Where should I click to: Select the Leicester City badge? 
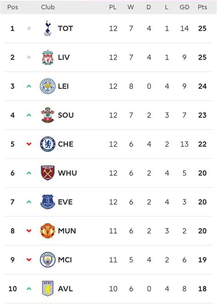pyautogui.click(x=48, y=86)
